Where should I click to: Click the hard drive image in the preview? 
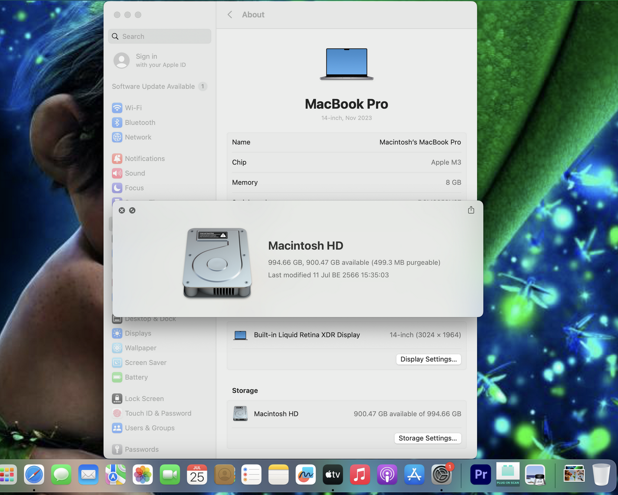tap(217, 262)
